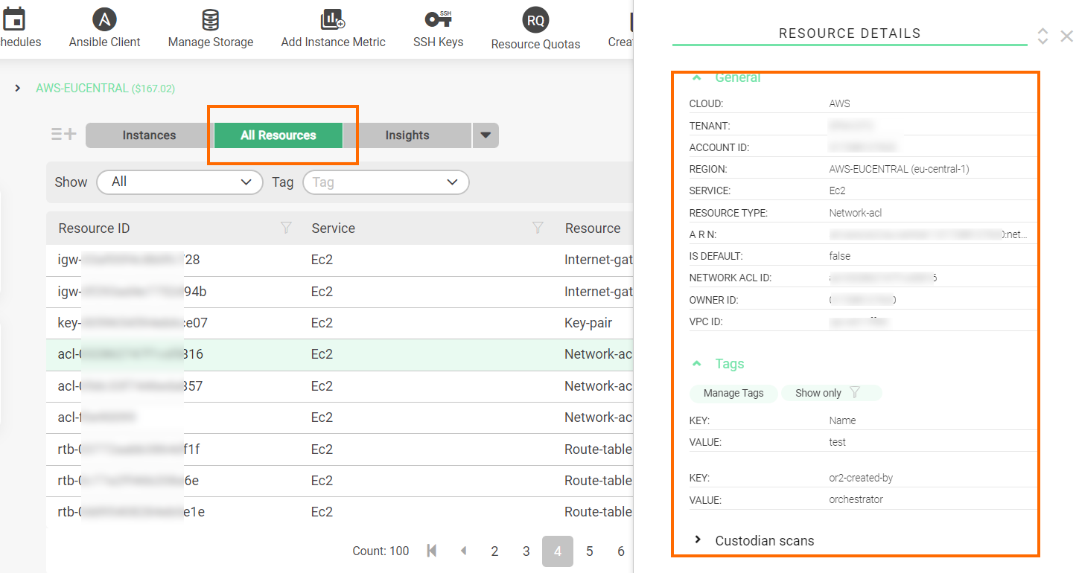Select the acl row ending in 857
The width and height of the screenshot is (1079, 573).
pos(340,386)
